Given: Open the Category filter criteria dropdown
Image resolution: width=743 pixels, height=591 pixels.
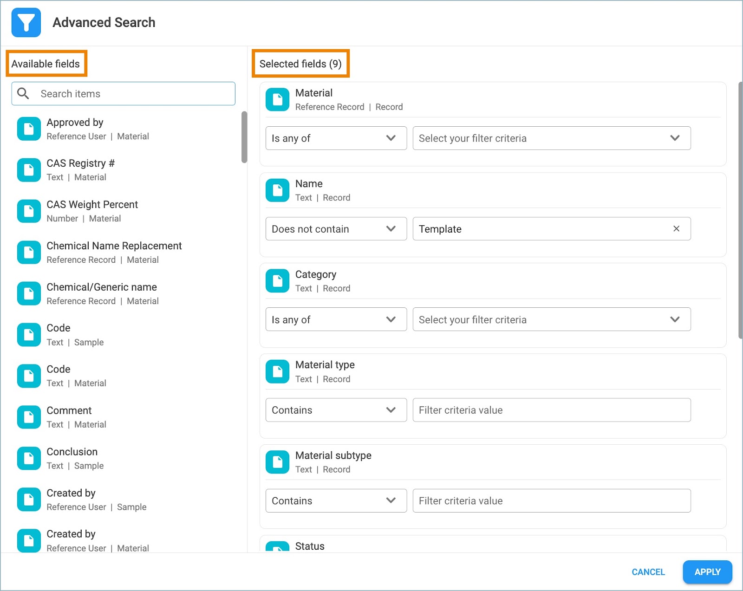Looking at the screenshot, I should [x=552, y=319].
